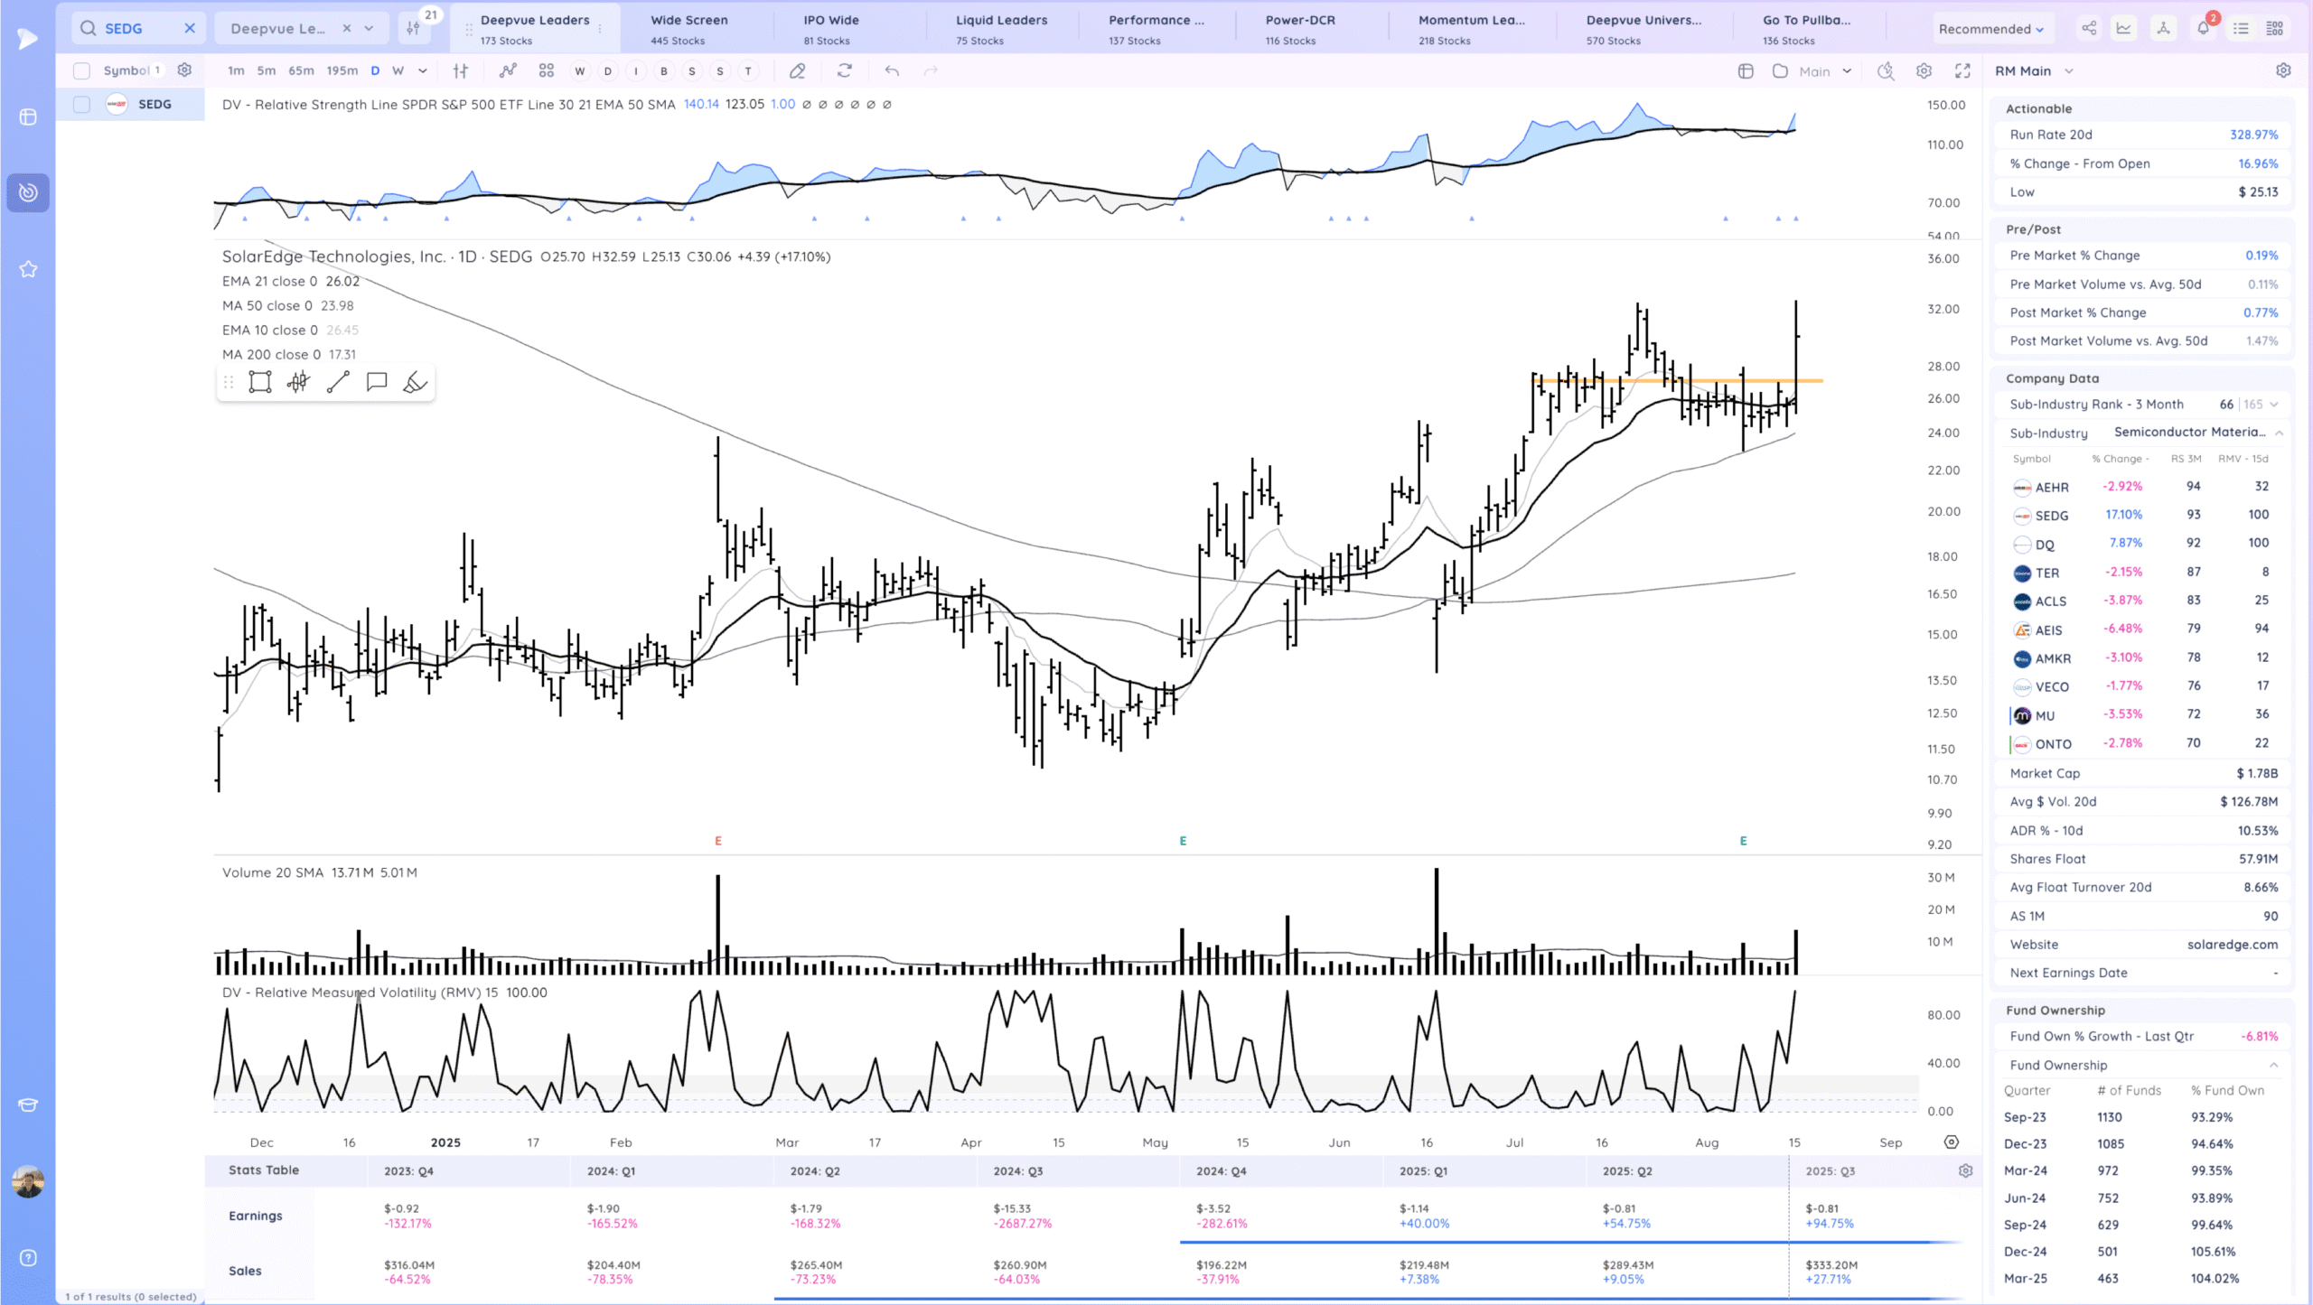Check the SEDG row checkbox
Viewport: 2313px width, 1305px height.
tap(81, 104)
